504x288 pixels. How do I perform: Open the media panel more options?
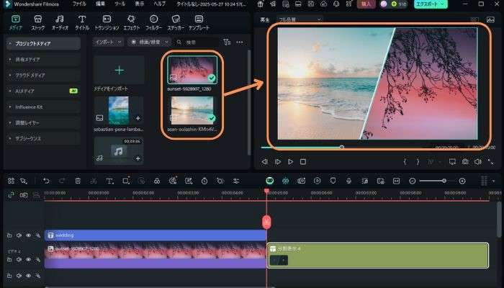(240, 42)
